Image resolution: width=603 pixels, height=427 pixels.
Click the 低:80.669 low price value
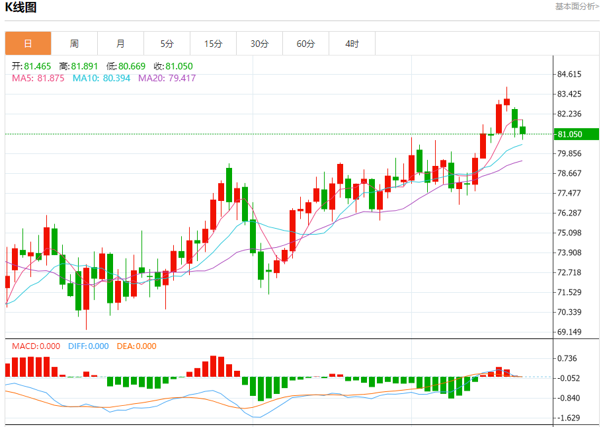tap(126, 66)
